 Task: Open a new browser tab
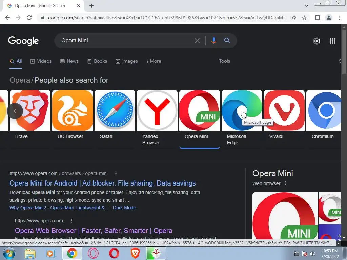(91, 6)
